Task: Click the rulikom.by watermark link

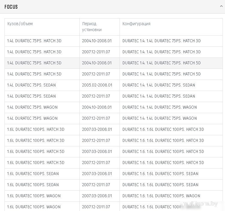Action: click(201, 204)
